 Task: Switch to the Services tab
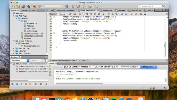coord(25,11)
